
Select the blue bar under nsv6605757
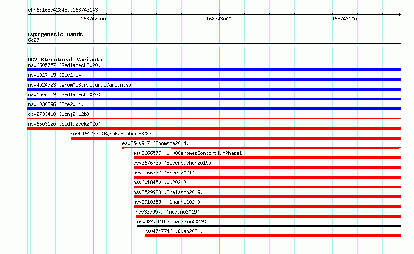pos(214,70)
